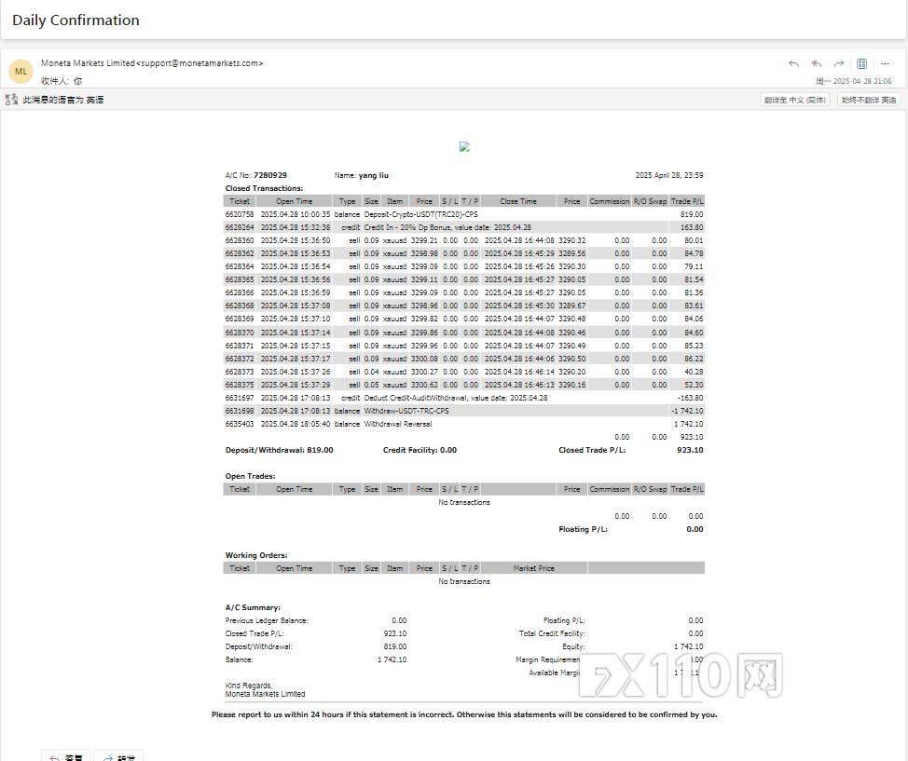Click the Credit Facility: 0.00 line

(420, 450)
